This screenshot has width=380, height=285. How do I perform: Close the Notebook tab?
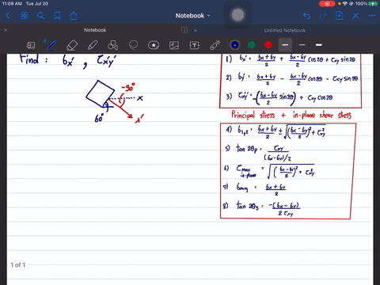pos(6,30)
